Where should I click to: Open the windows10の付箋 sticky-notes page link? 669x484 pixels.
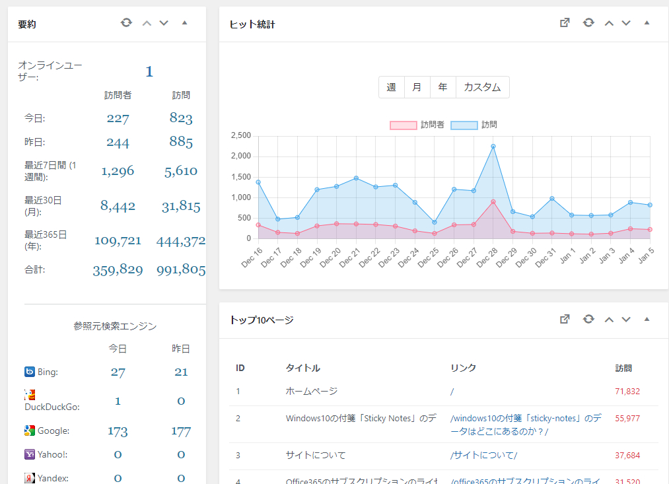(526, 425)
